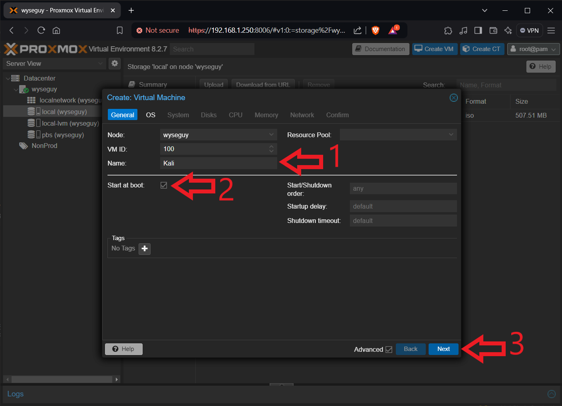Viewport: 562px width, 406px height.
Task: Close the Proxmox browser tab
Action: click(113, 10)
